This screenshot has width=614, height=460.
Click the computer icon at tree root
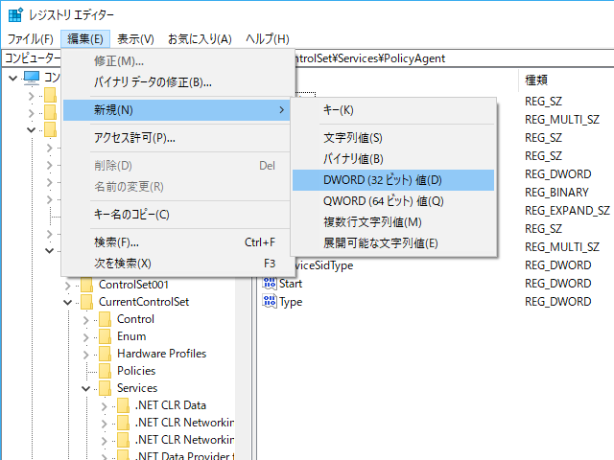(32, 78)
